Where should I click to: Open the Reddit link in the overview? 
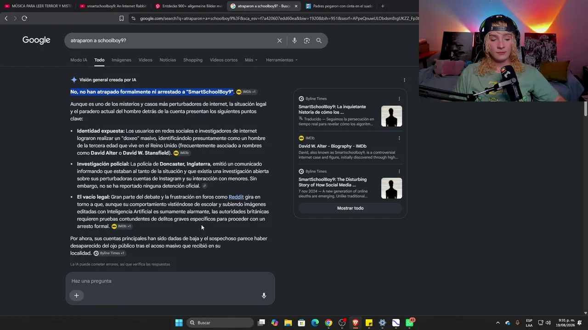pos(236,197)
